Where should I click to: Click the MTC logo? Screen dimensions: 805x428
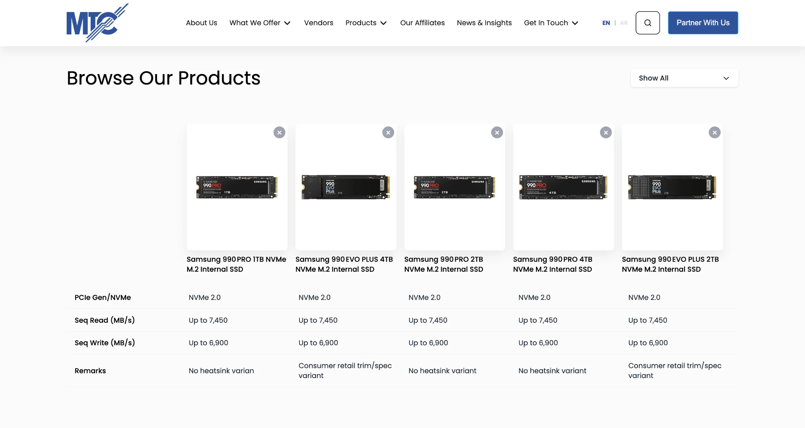click(98, 23)
